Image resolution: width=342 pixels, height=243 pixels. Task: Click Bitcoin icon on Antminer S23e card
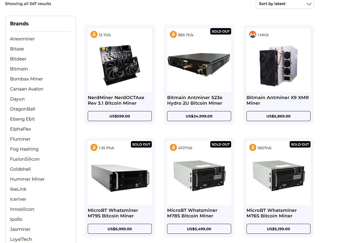(x=173, y=35)
